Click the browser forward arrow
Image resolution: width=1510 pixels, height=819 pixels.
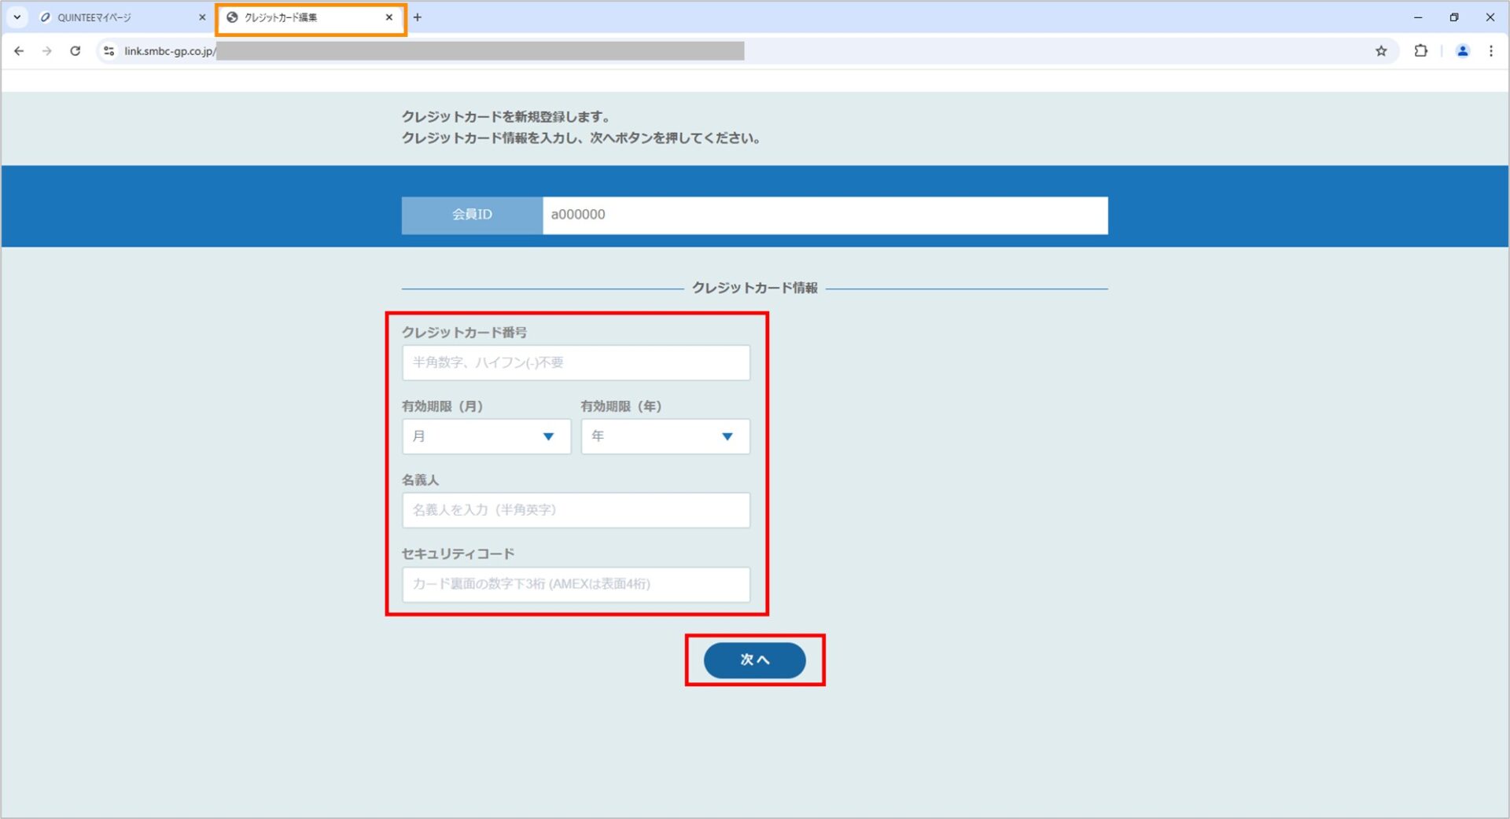coord(47,51)
